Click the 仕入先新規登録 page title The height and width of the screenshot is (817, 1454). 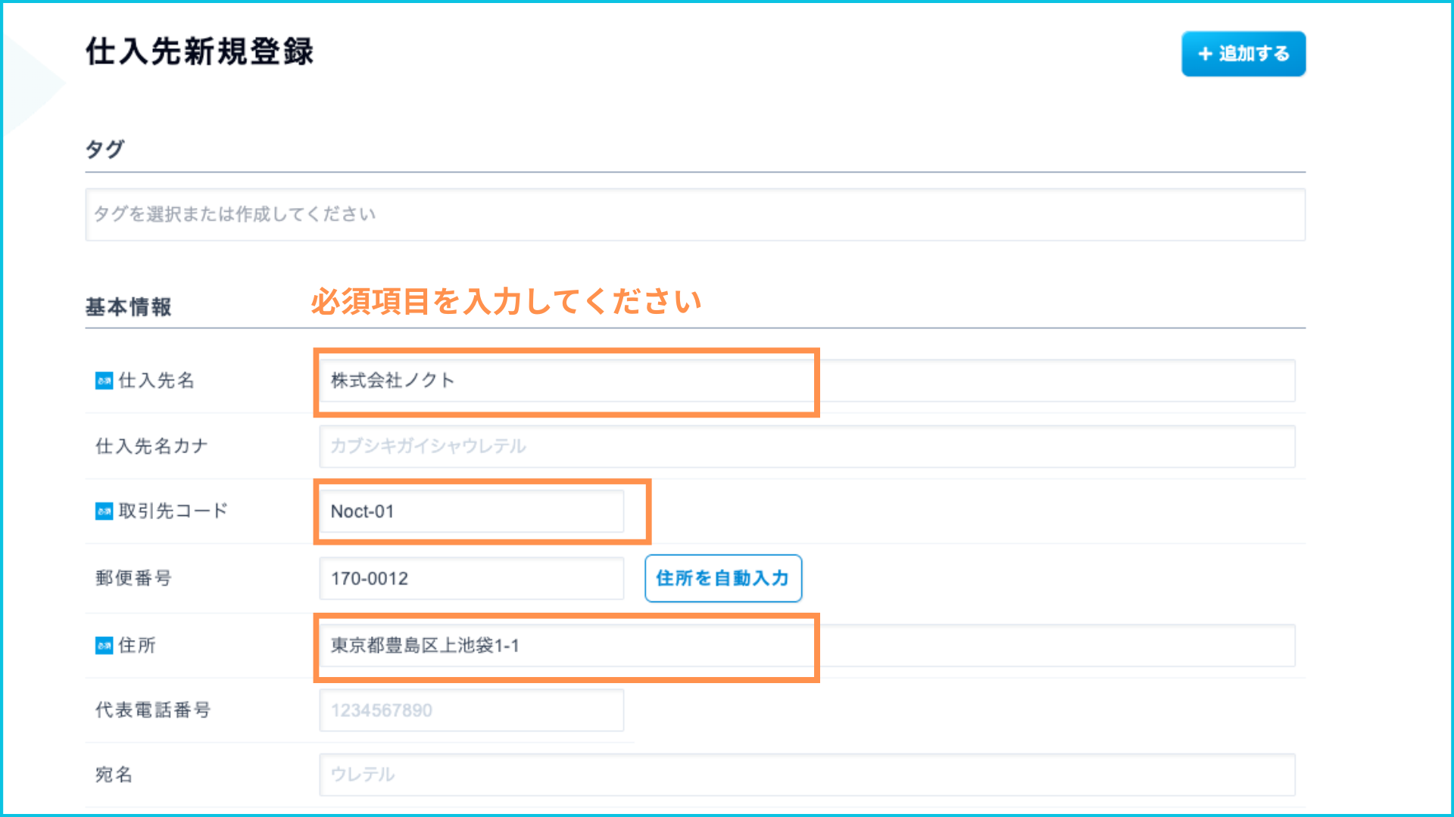click(x=199, y=51)
